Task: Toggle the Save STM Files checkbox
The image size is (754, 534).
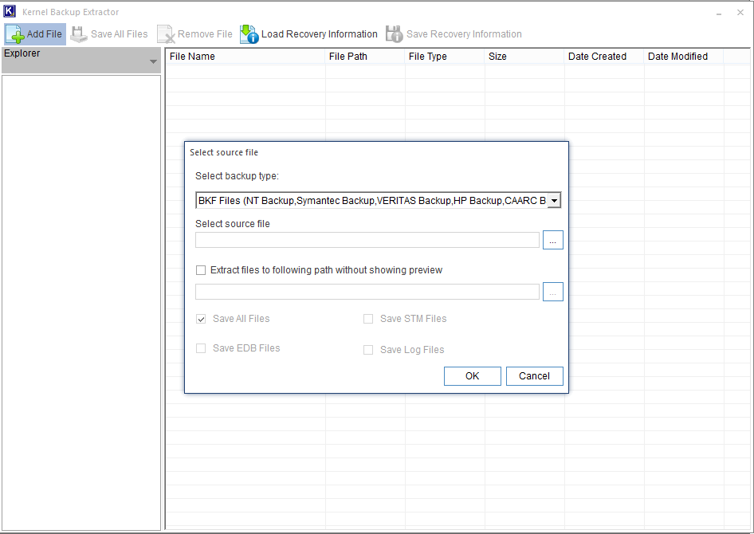Action: pos(368,319)
